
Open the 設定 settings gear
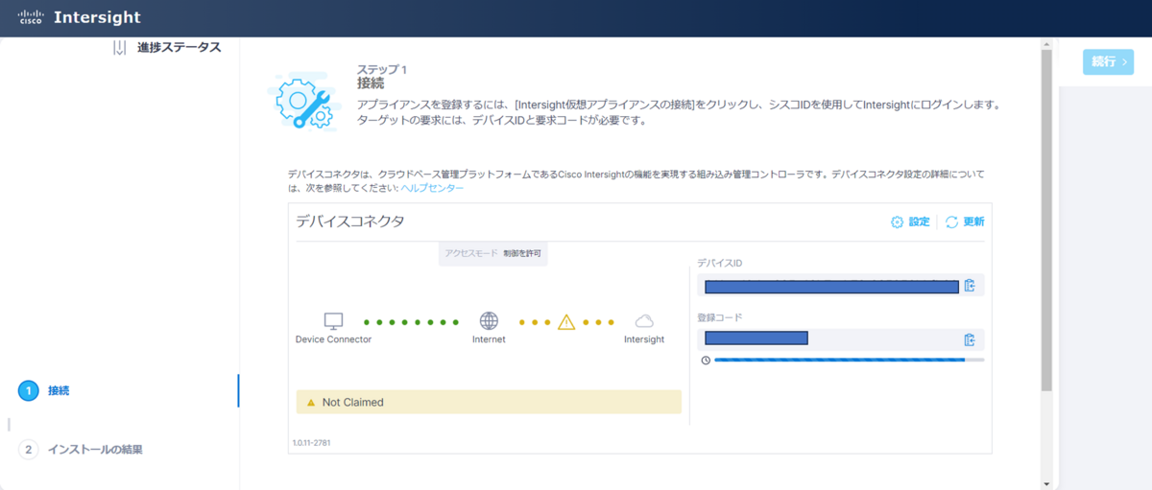(x=910, y=222)
